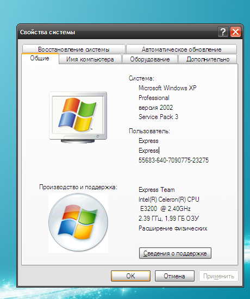Click the 2.39 ГГц, 1,99 ГБ ОЗУ text
The height and width of the screenshot is (299, 250).
pyautogui.click(x=168, y=219)
